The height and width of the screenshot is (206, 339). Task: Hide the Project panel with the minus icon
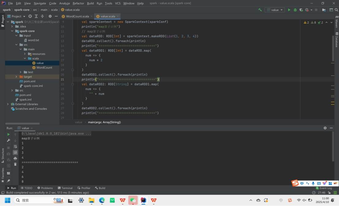(56, 16)
